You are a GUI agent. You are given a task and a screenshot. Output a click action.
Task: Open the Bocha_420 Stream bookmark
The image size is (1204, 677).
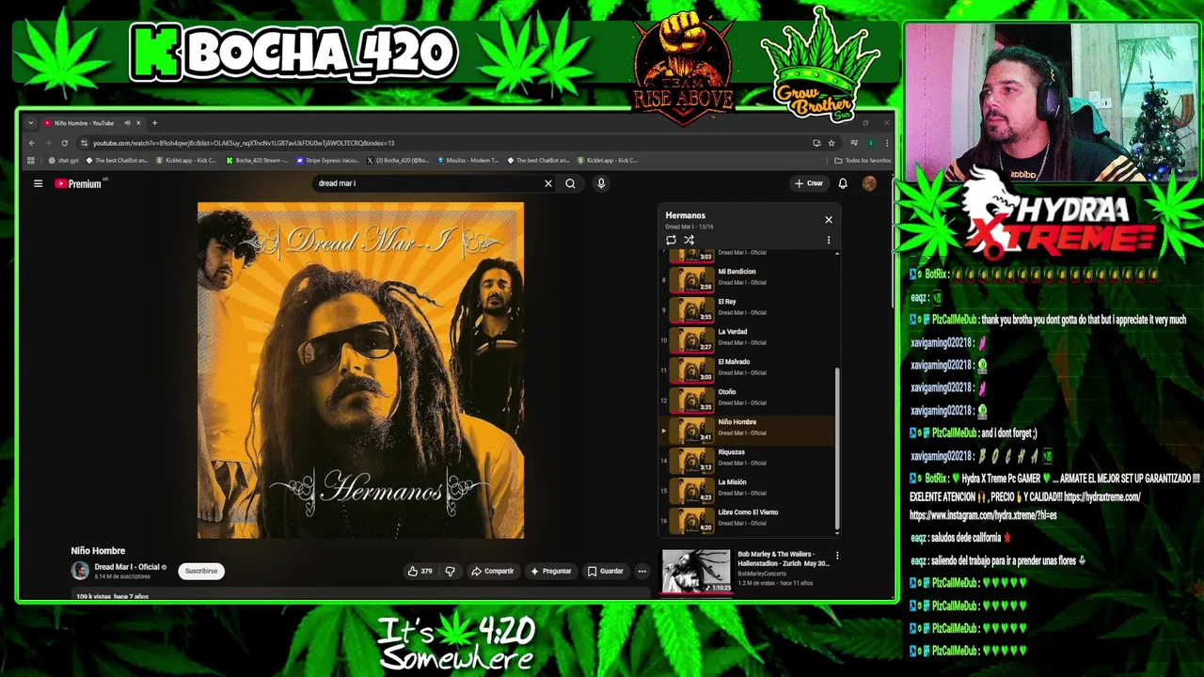point(257,160)
